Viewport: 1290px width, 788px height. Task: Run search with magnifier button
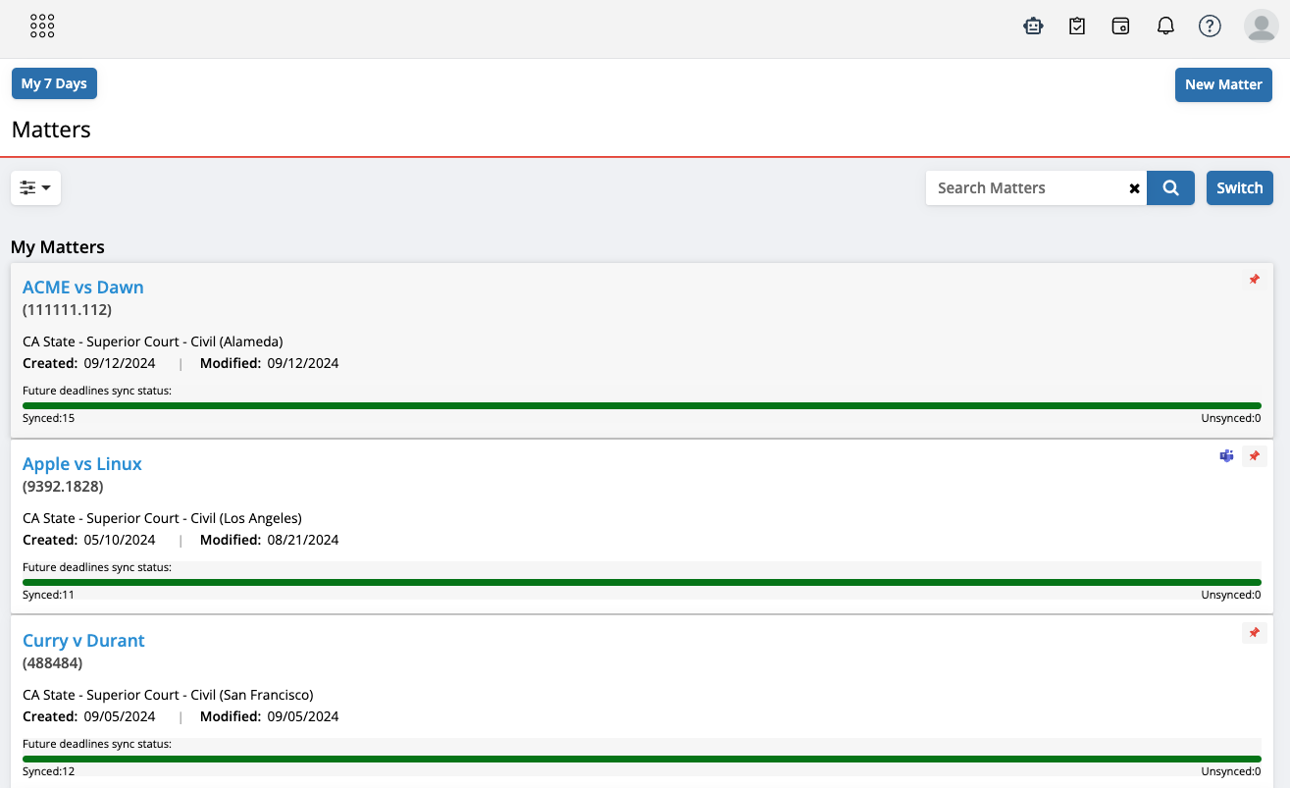pos(1170,188)
